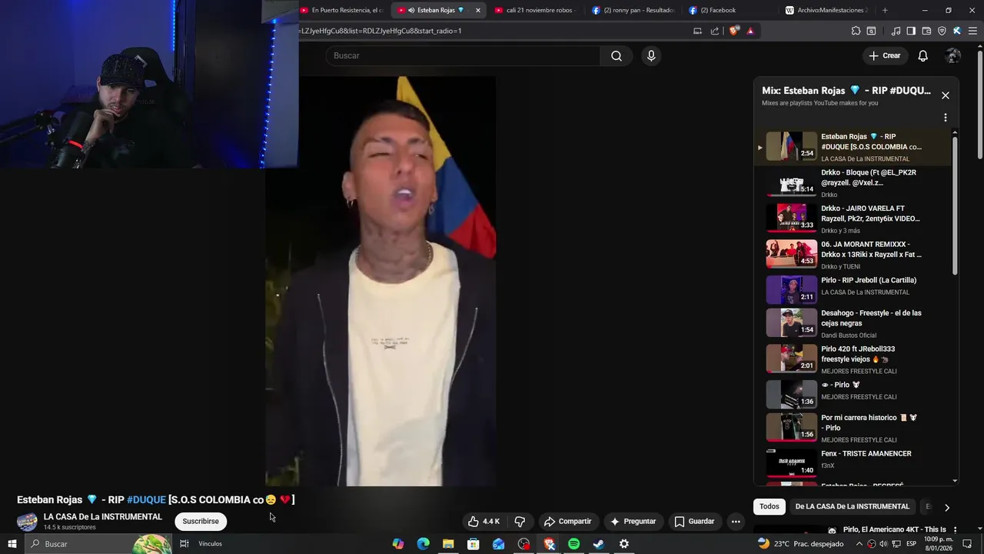Play 'Pirlo 420 ft JReboll333' item

[x=853, y=359]
